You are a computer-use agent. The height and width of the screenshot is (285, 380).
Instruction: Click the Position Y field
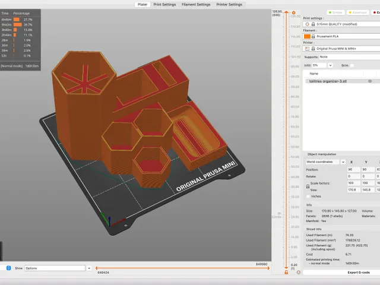click(368, 169)
